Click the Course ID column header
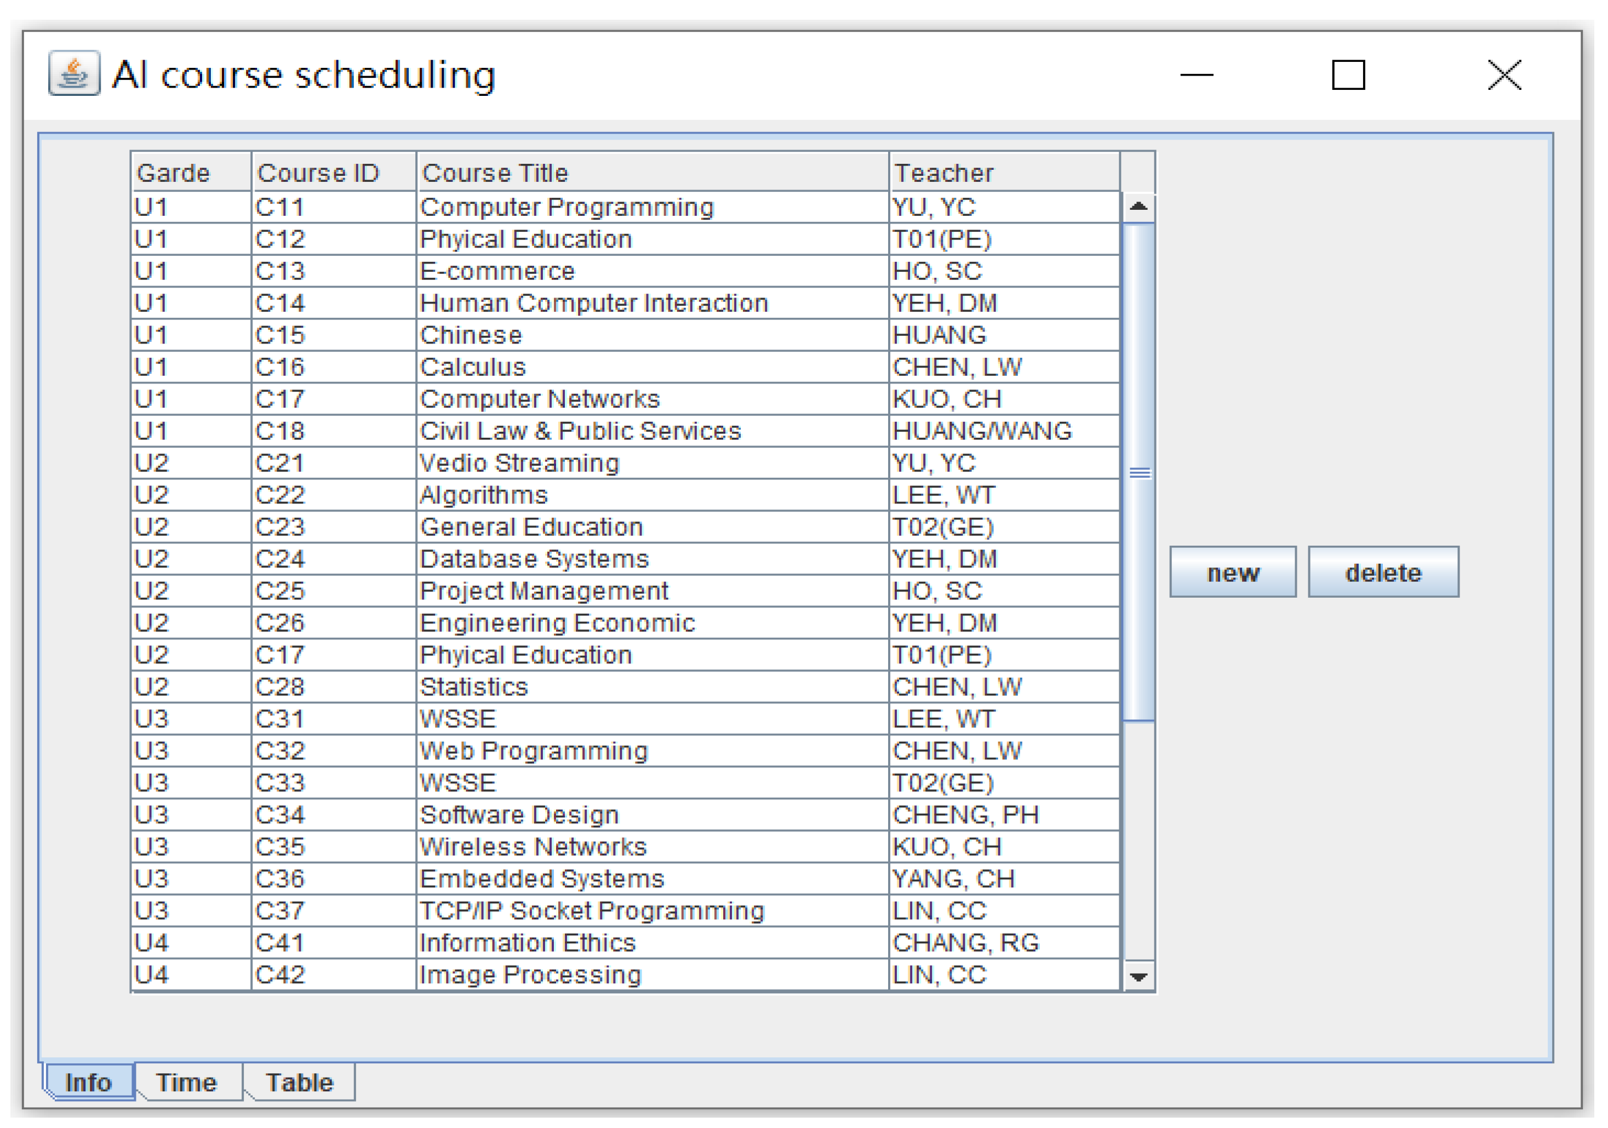Screen dimensions: 1608x1128 click(x=334, y=172)
